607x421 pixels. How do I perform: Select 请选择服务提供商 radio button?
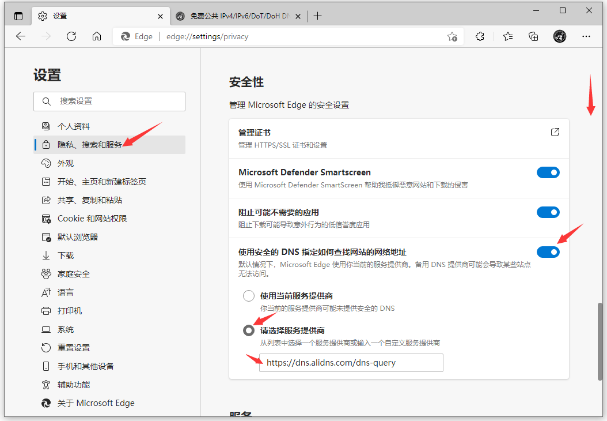(x=249, y=330)
